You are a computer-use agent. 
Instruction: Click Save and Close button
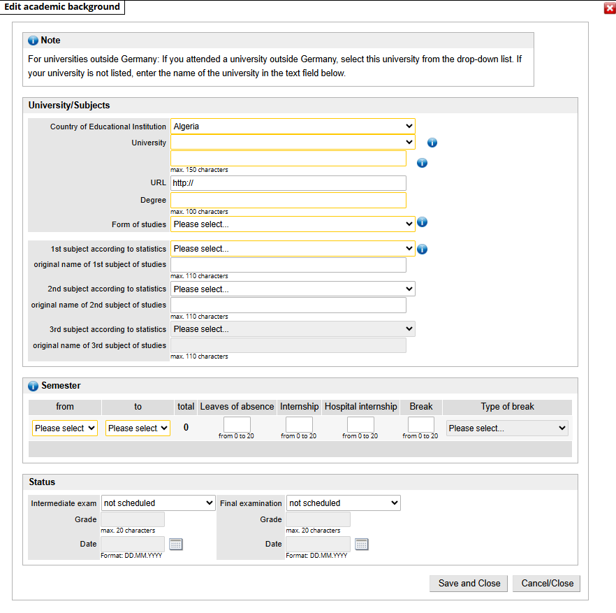[x=469, y=584]
